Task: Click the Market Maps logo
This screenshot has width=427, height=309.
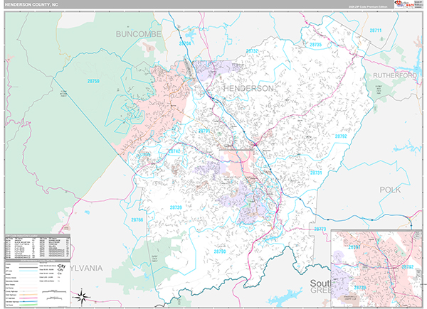Action: 404,4
